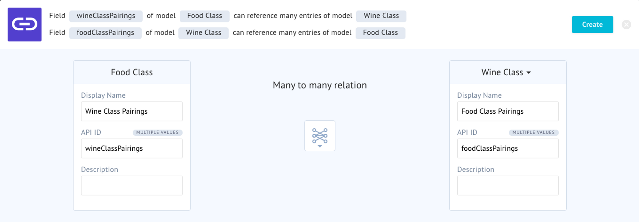This screenshot has width=639, height=222.
Task: Edit Wine Class Display Name field
Action: click(508, 111)
